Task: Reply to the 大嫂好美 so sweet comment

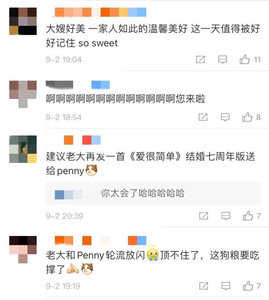Action: click(x=223, y=60)
